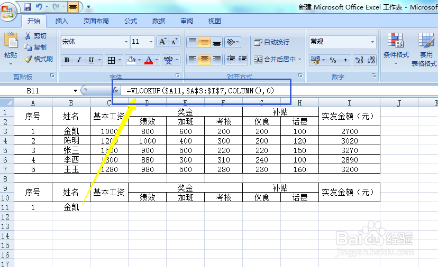Expand the borders dropdown arrow
The image size is (438, 267).
120,60
